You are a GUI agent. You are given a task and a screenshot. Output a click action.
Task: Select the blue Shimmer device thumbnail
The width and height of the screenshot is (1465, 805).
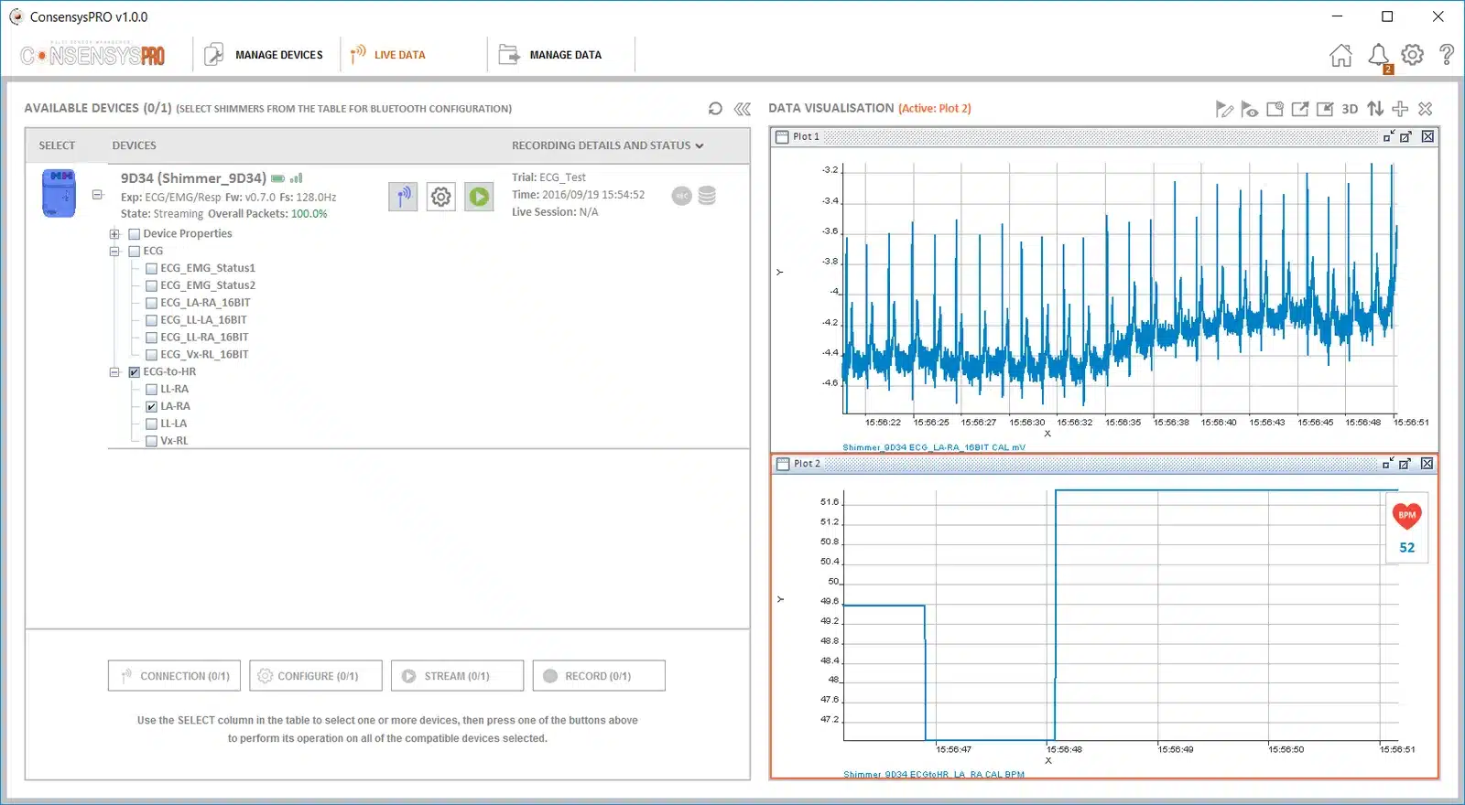tap(60, 193)
